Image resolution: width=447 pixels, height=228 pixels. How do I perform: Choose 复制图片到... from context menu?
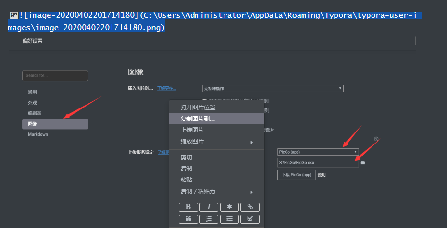click(x=217, y=119)
